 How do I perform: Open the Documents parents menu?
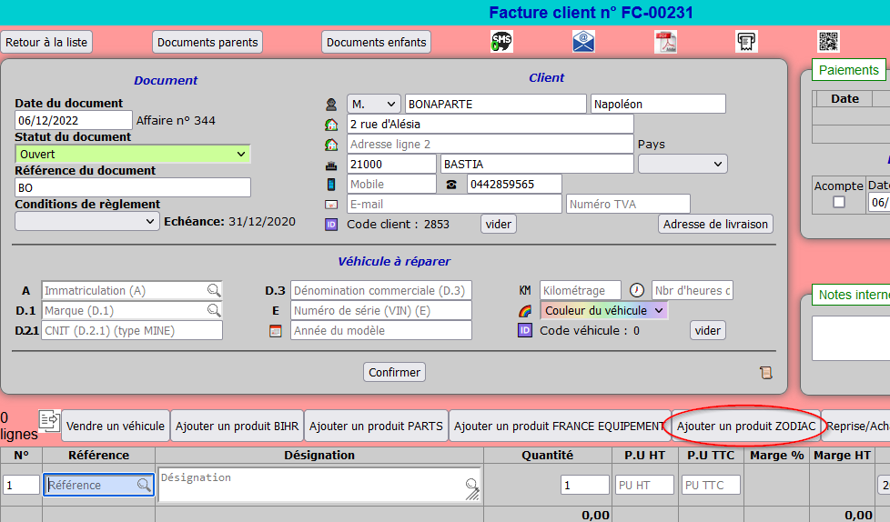point(207,43)
